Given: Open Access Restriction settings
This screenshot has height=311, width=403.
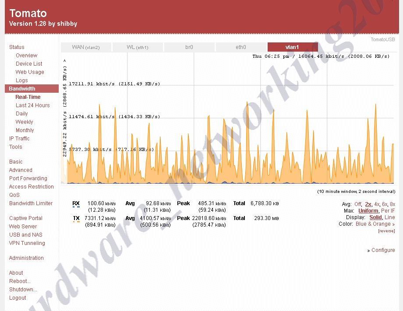Looking at the screenshot, I should pyautogui.click(x=32, y=186).
